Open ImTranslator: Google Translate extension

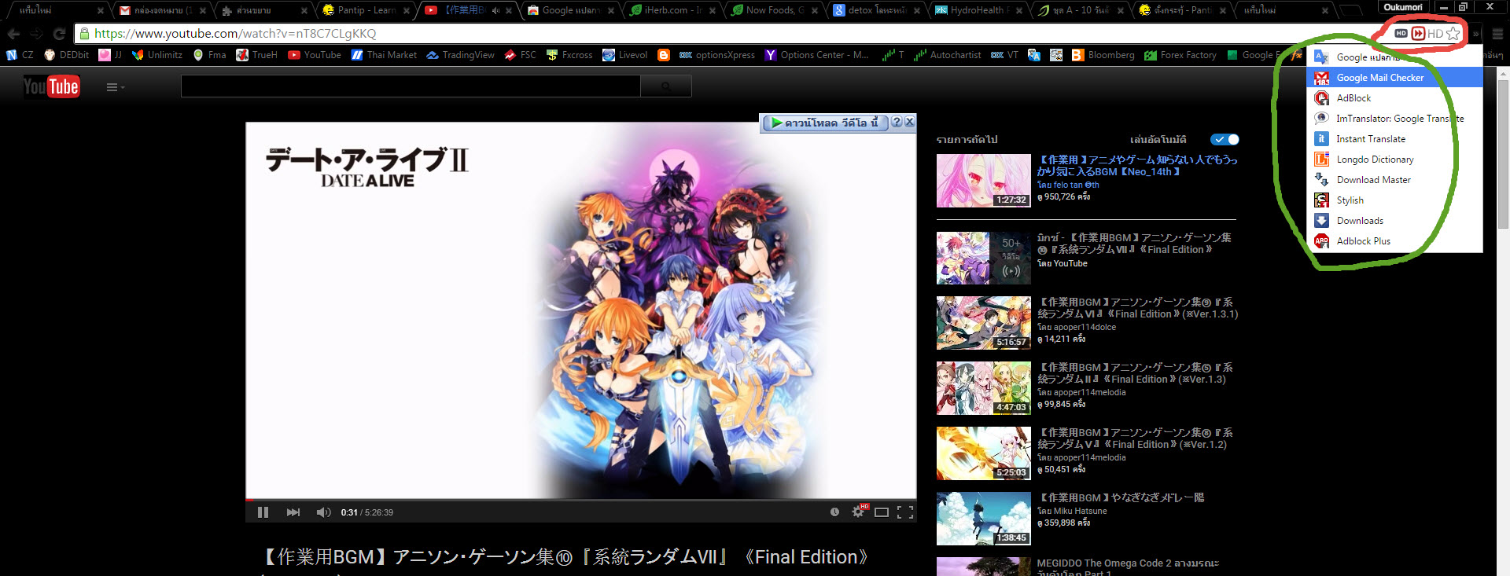tap(1394, 119)
